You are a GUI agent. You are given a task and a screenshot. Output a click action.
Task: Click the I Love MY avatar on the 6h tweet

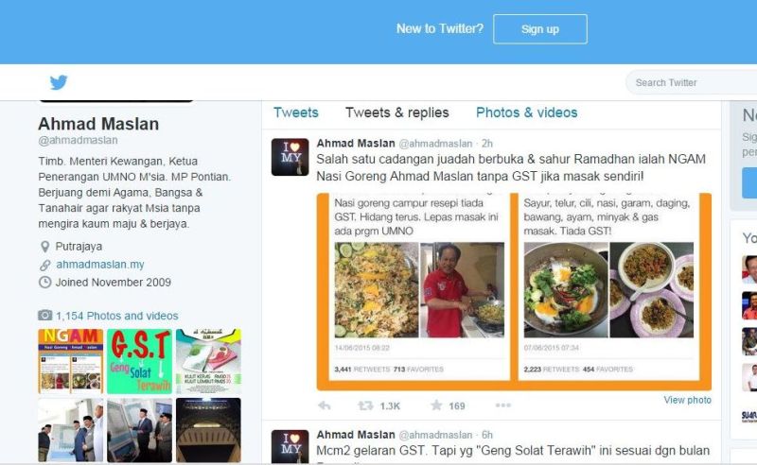click(290, 447)
